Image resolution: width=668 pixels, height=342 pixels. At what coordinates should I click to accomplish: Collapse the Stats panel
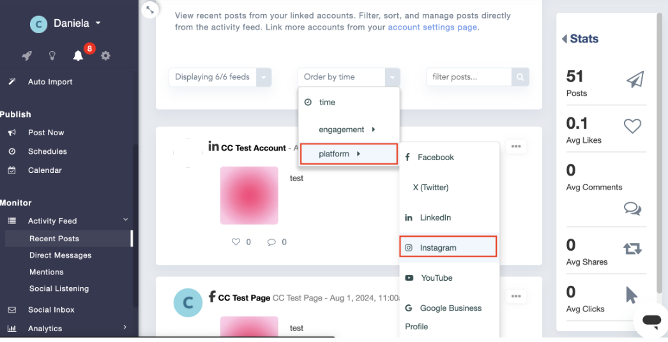tap(565, 39)
